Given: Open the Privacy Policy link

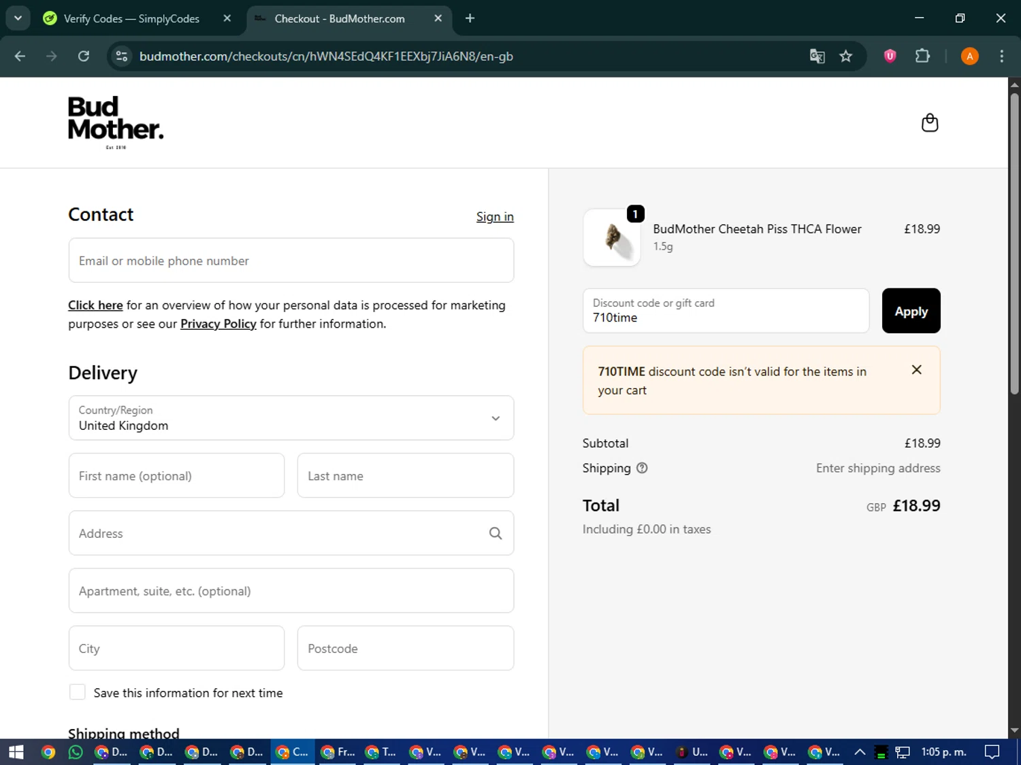Looking at the screenshot, I should 218,324.
